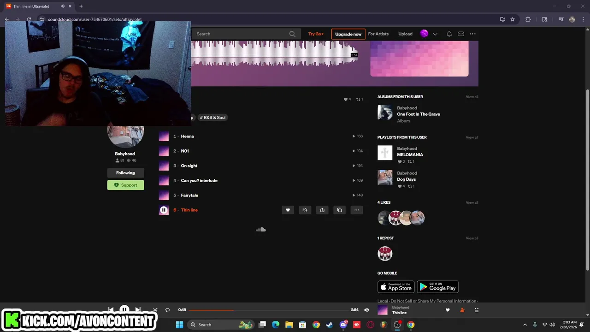Bookmark this page with the star icon
This screenshot has height=332, width=590.
click(x=512, y=19)
